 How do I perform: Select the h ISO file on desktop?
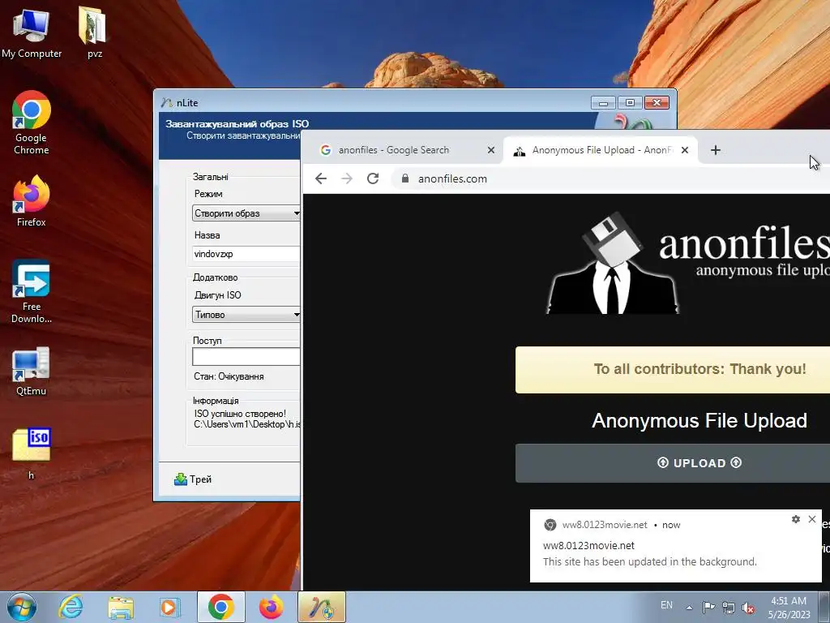pos(32,453)
